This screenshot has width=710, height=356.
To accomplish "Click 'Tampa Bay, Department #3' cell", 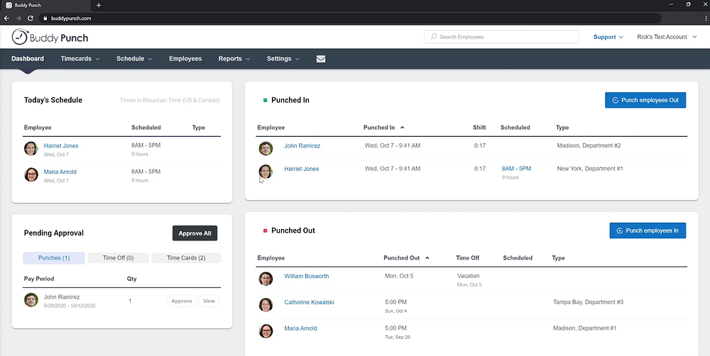I will (x=588, y=302).
